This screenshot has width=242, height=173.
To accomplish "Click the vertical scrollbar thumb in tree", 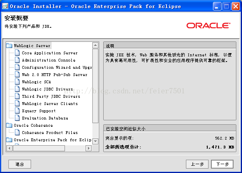I will [95, 86].
